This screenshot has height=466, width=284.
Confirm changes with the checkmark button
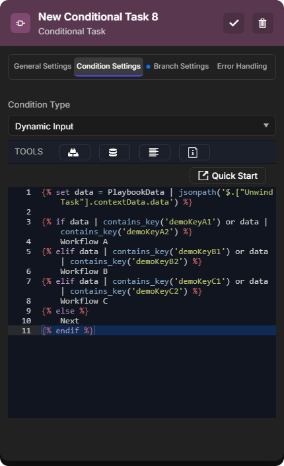point(234,23)
